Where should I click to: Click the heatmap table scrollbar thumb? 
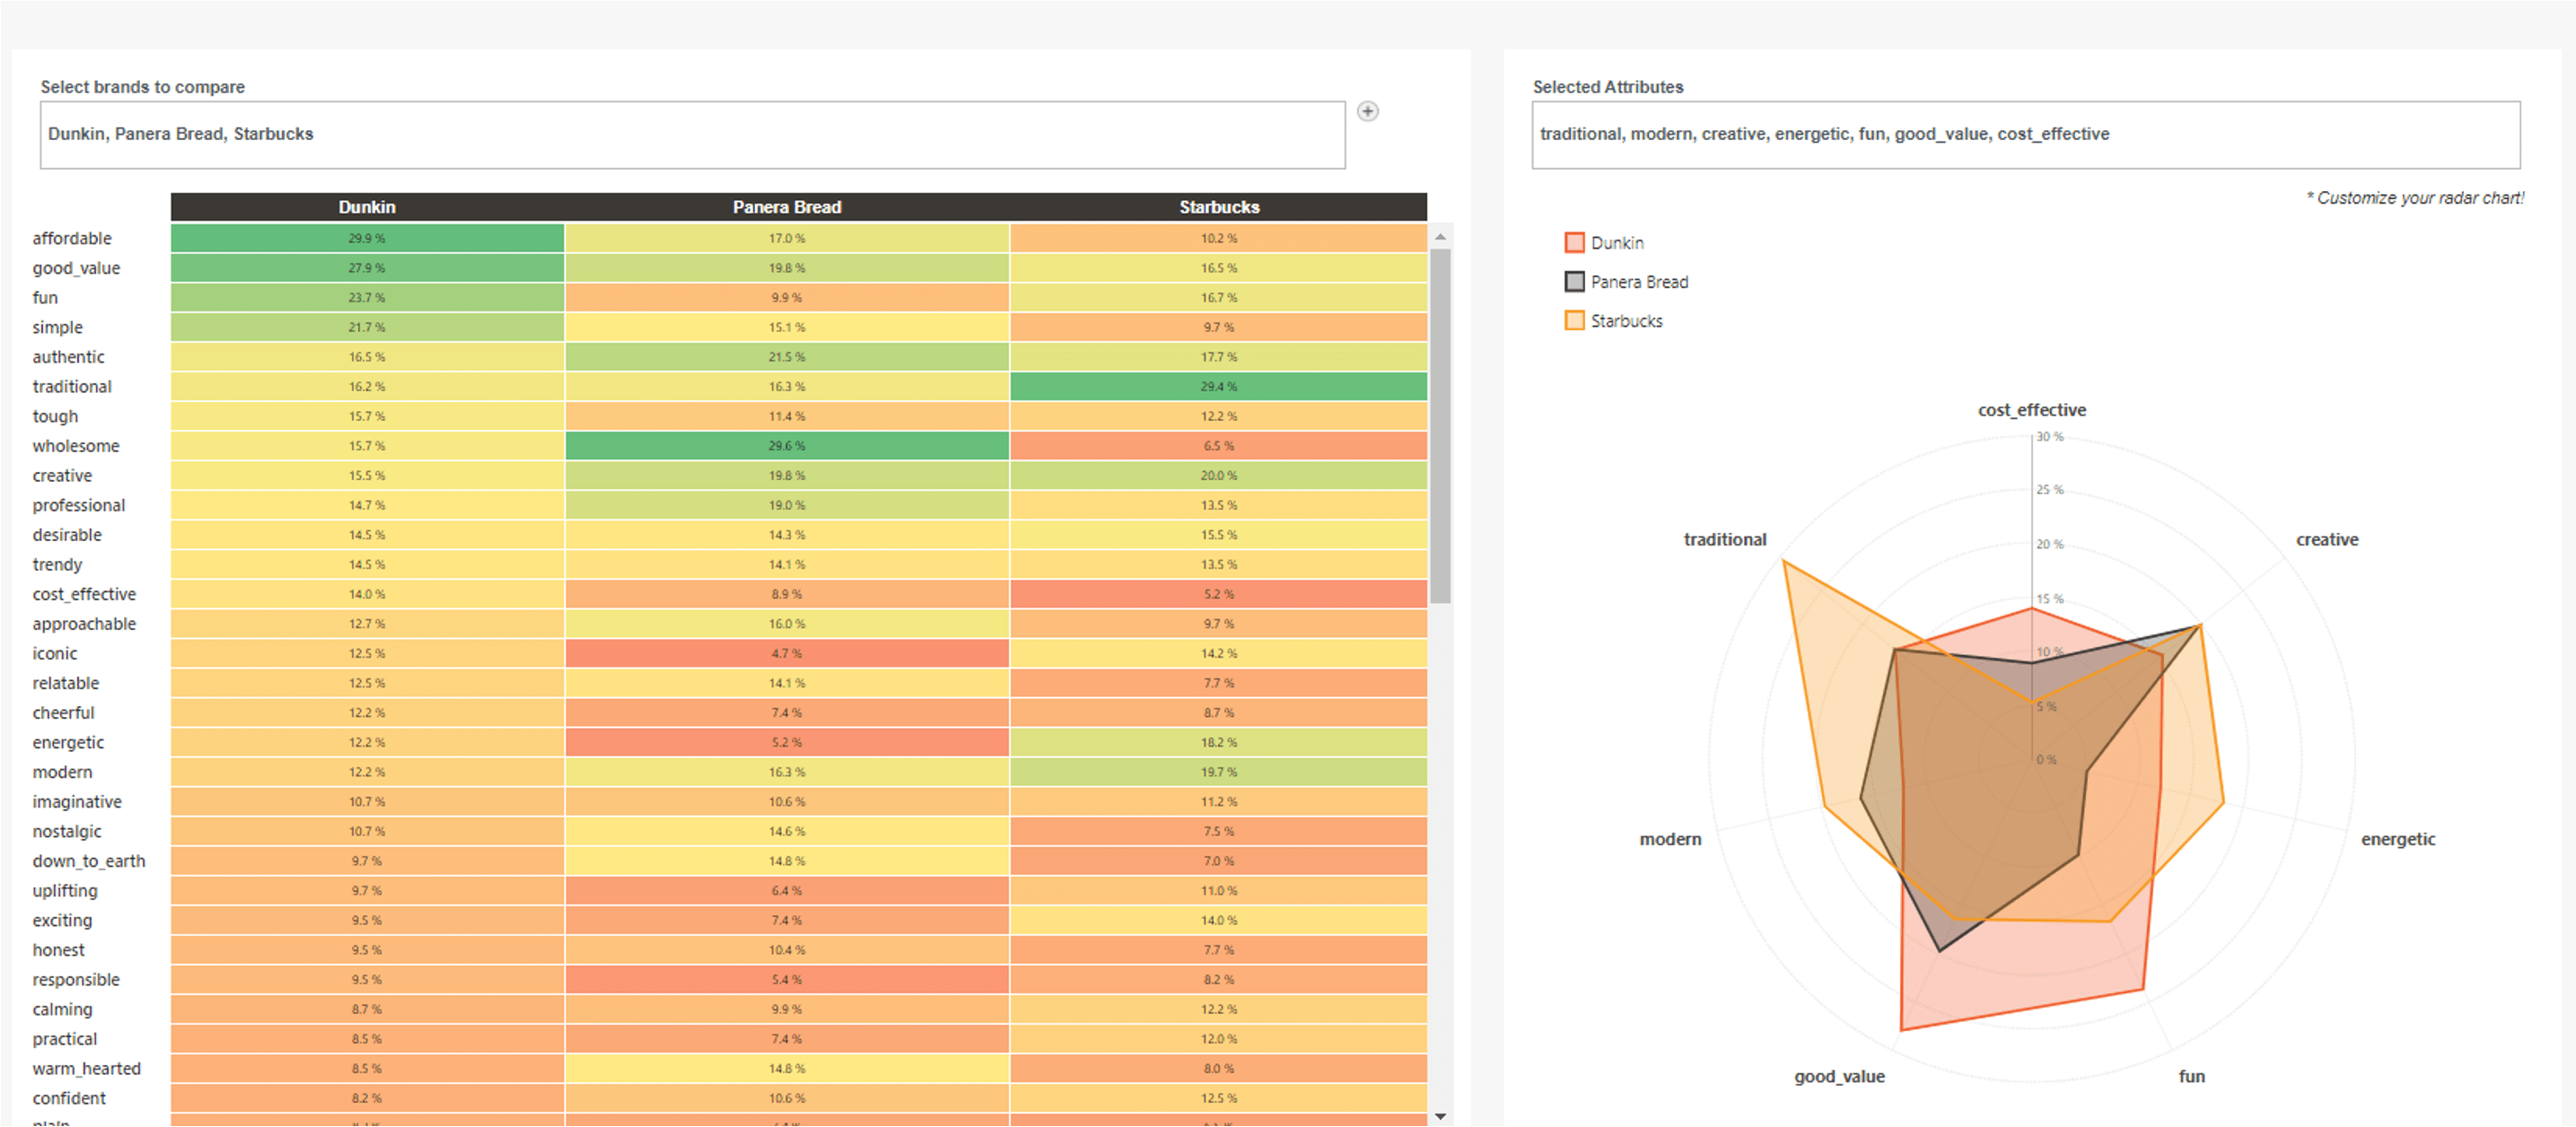pyautogui.click(x=1440, y=426)
